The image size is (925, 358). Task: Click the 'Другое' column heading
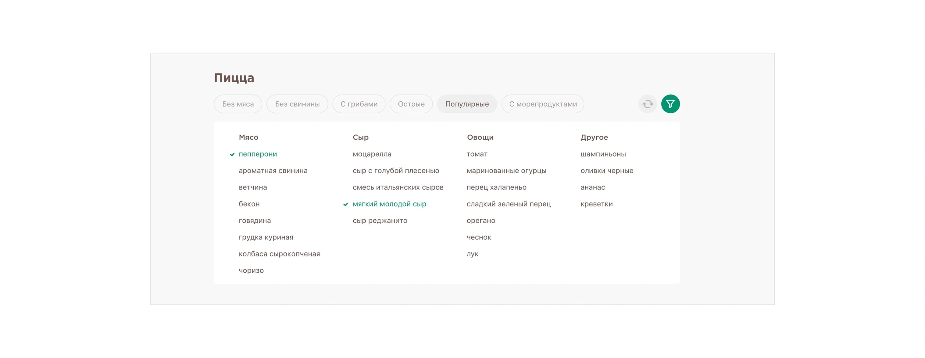594,137
